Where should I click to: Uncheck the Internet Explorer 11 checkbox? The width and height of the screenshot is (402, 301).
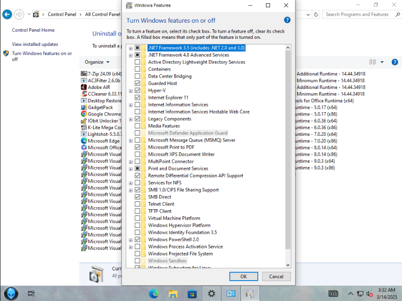tap(137, 97)
